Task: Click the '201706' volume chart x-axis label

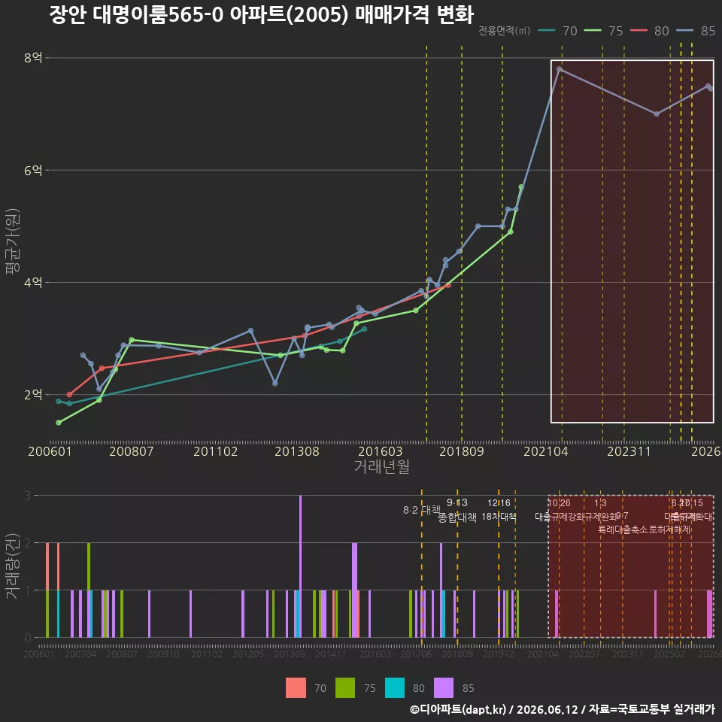Action: [x=416, y=654]
